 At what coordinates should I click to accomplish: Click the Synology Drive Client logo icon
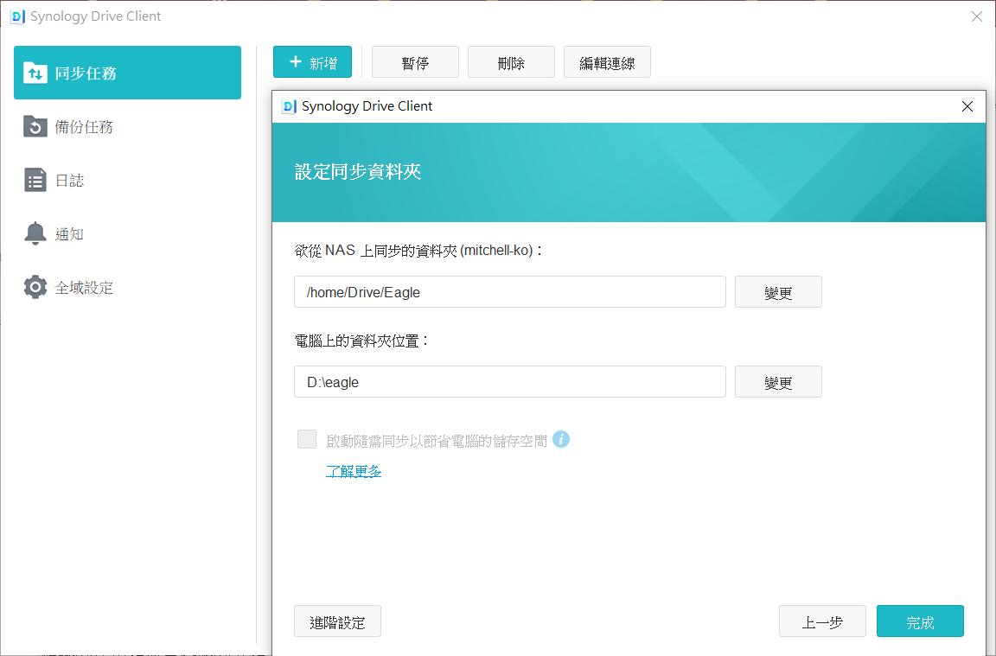17,16
